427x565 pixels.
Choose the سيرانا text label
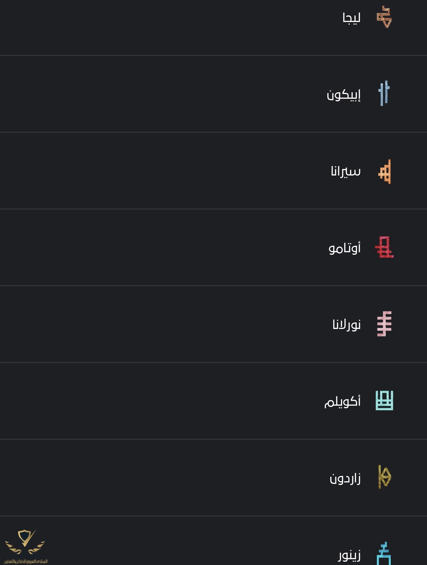coord(345,171)
